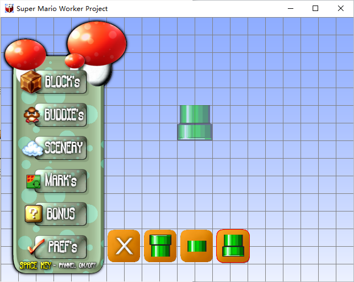Select the downward-facing pipe end tile
The height and width of the screenshot is (282, 354).
(233, 246)
